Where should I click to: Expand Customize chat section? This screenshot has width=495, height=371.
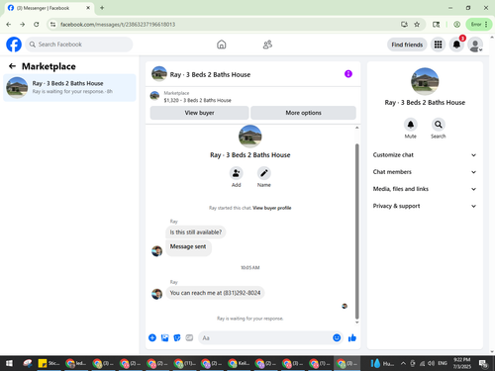click(425, 155)
